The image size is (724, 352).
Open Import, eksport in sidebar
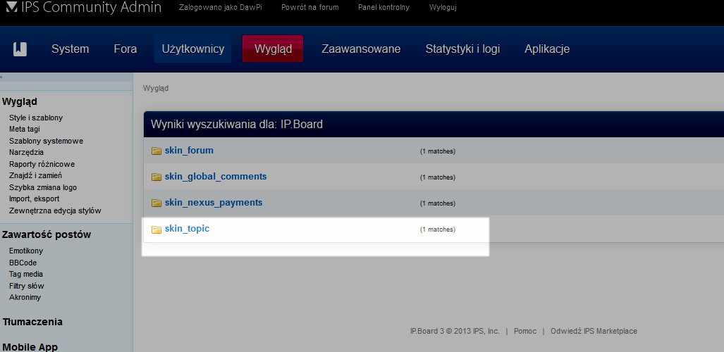tap(34, 199)
